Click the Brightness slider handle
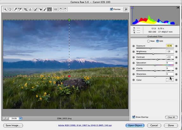182x130 pixels. coord(153,54)
